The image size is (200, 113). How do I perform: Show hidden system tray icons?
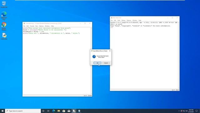179,111
